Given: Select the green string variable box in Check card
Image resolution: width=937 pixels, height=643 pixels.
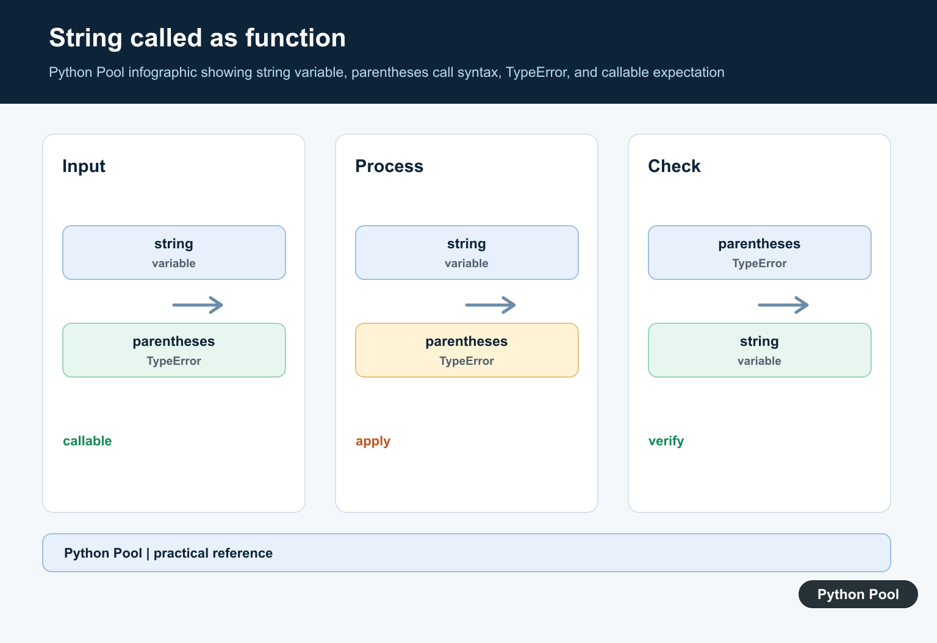Looking at the screenshot, I should click(x=759, y=350).
